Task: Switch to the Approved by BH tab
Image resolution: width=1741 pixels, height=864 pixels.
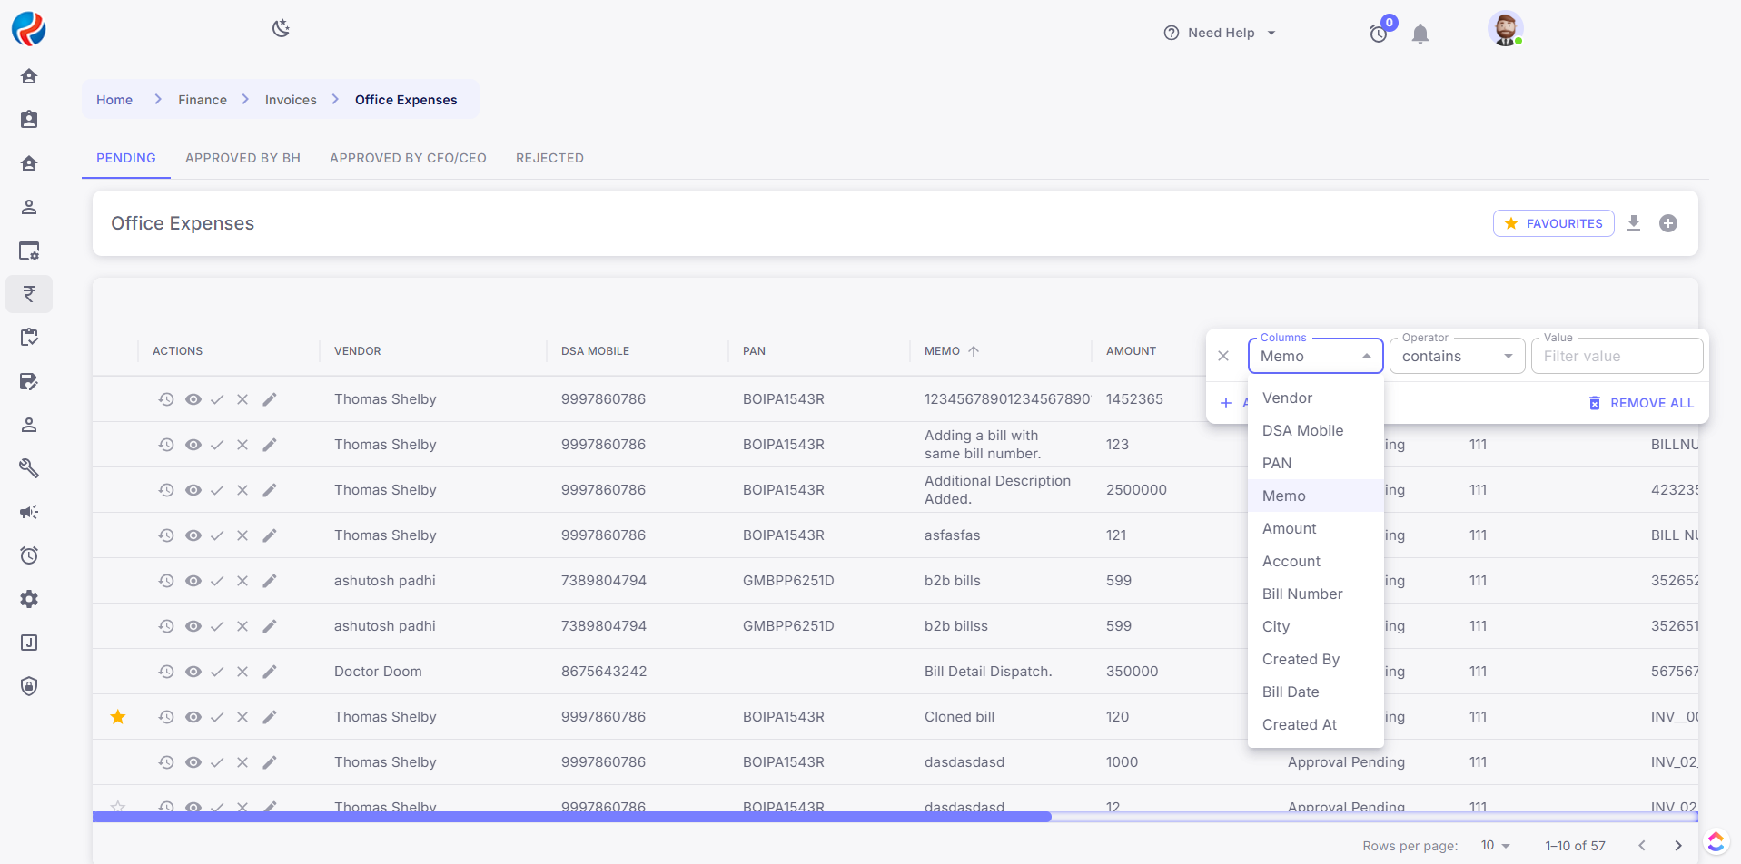Action: [242, 158]
